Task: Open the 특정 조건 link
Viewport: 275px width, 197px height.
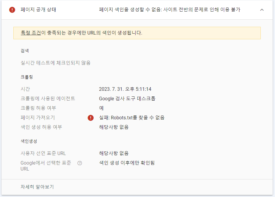Action: tap(31, 33)
